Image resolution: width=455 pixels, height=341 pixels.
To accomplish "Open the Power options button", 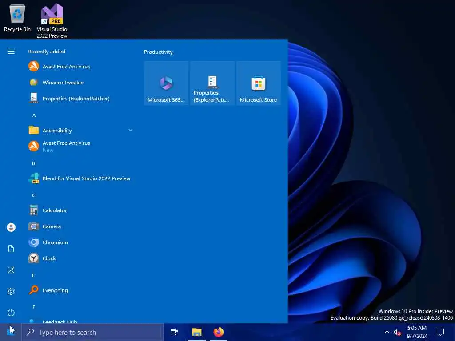I will [11, 313].
